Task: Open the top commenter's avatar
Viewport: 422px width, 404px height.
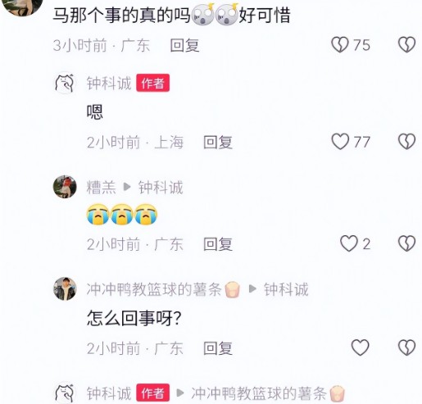Action: click(22, 6)
